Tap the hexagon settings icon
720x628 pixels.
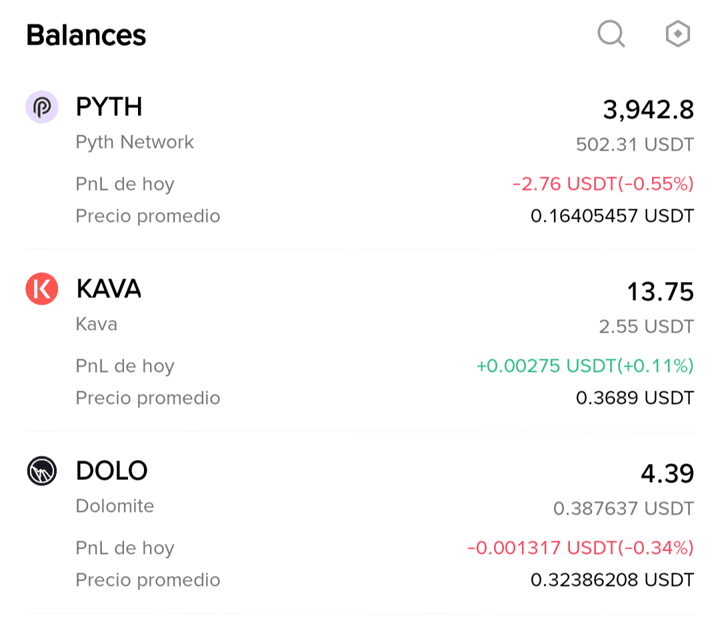pyautogui.click(x=677, y=34)
